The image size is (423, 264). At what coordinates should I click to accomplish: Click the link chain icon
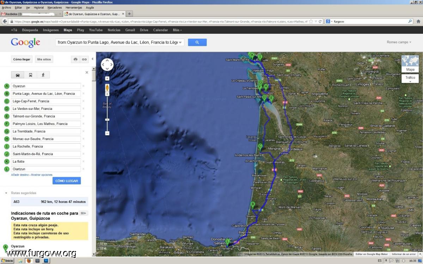[x=84, y=59]
